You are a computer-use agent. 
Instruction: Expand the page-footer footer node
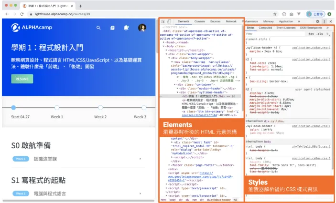169,165
